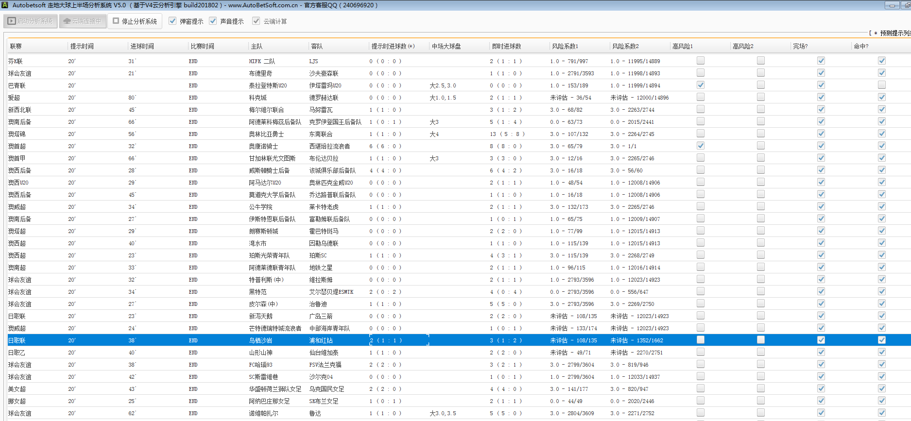Click the stop square icon before 停止分析系统

coord(116,21)
